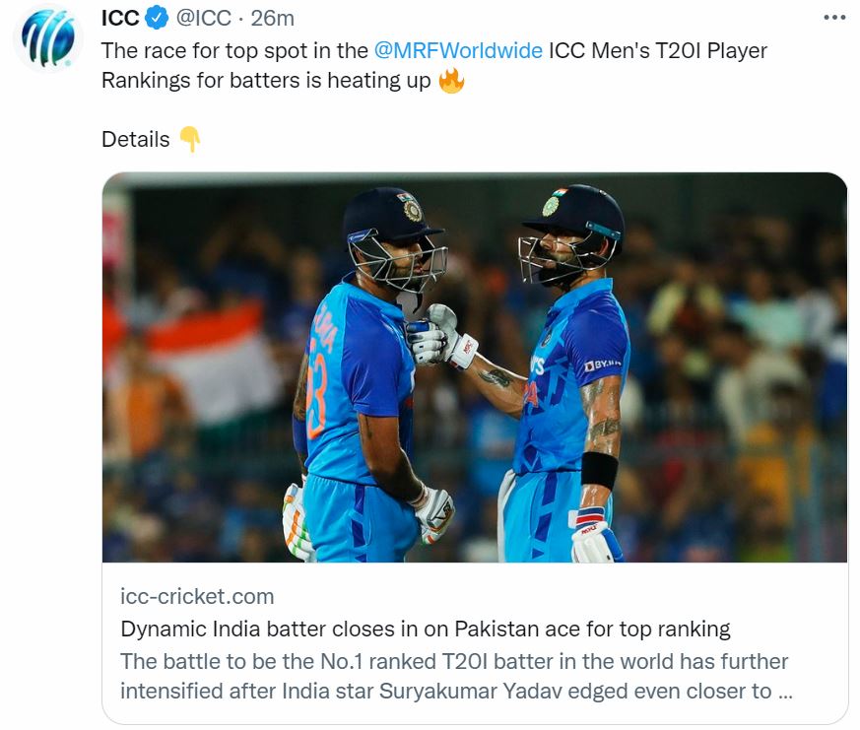
Task: Open the 'Dynamic India batter closes in' headline
Action: (425, 629)
